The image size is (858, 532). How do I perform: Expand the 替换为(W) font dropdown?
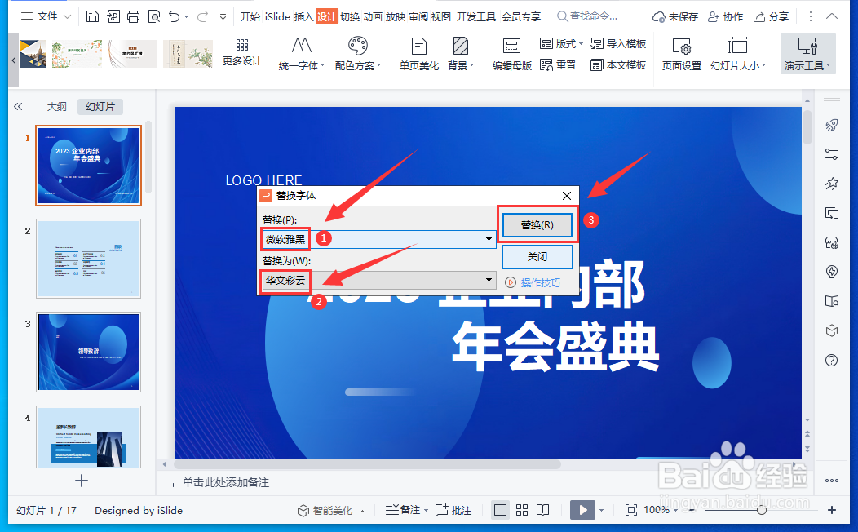point(488,280)
